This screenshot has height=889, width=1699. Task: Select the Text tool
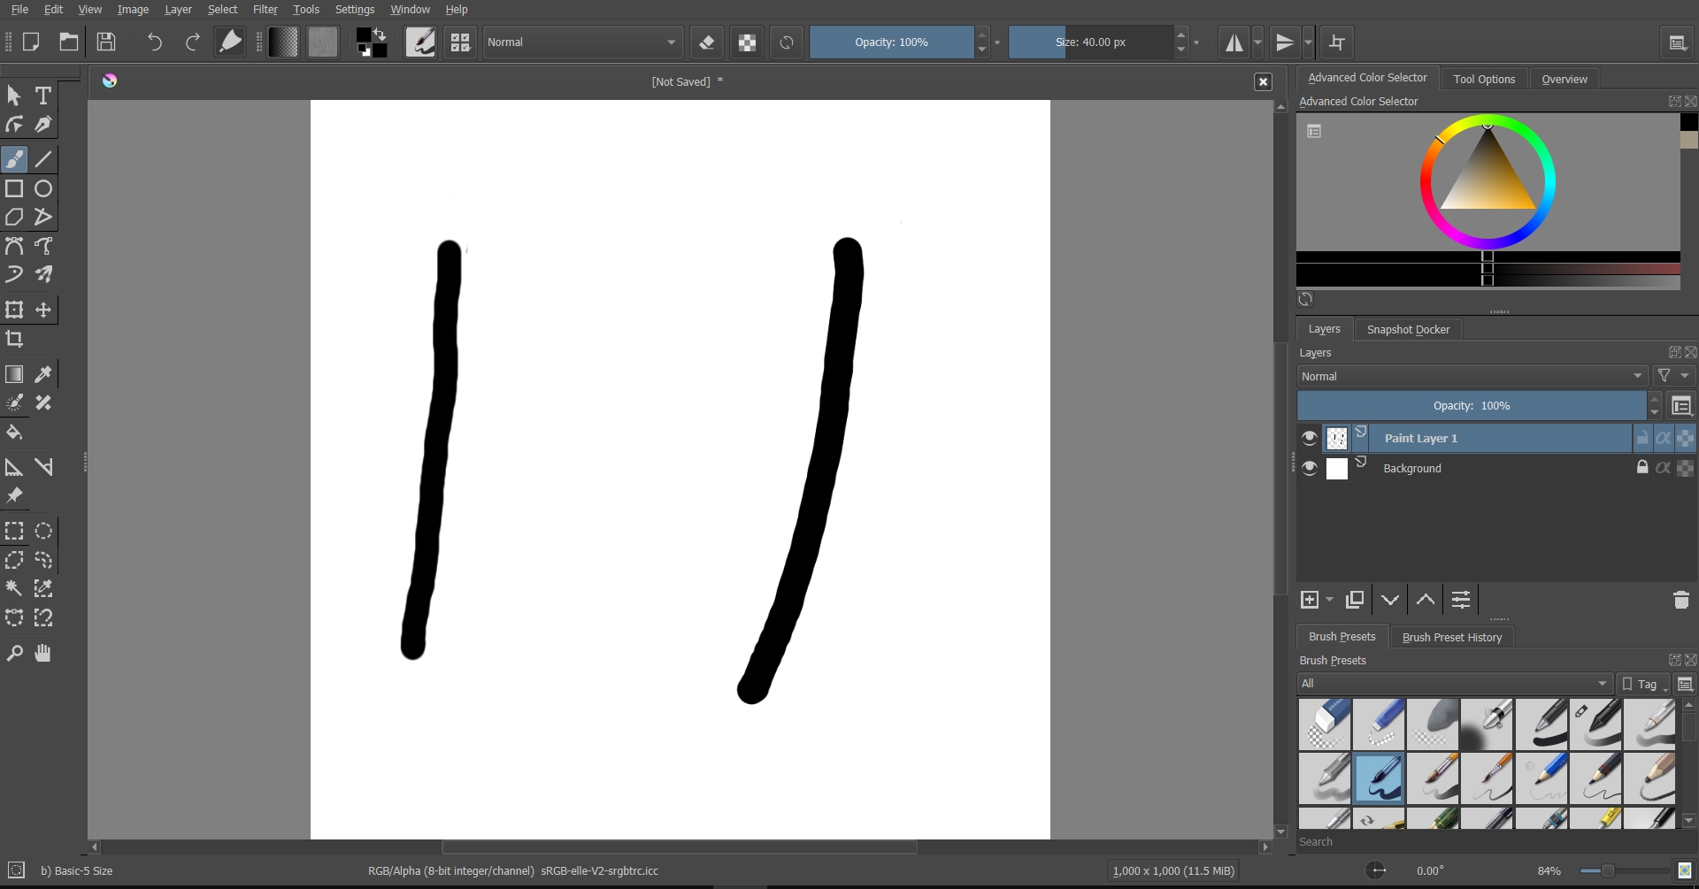click(42, 96)
